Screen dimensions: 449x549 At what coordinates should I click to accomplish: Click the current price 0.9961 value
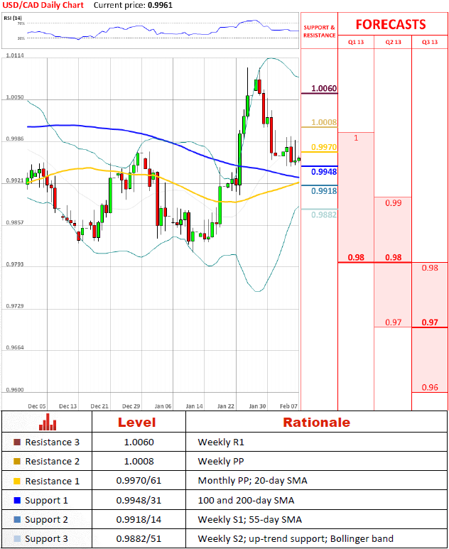[x=160, y=5]
